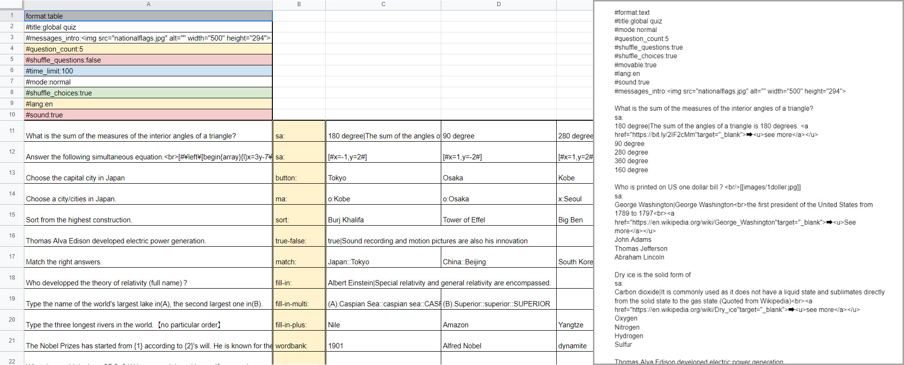Click the "button:" question type cell
904x365 pixels.
point(299,177)
